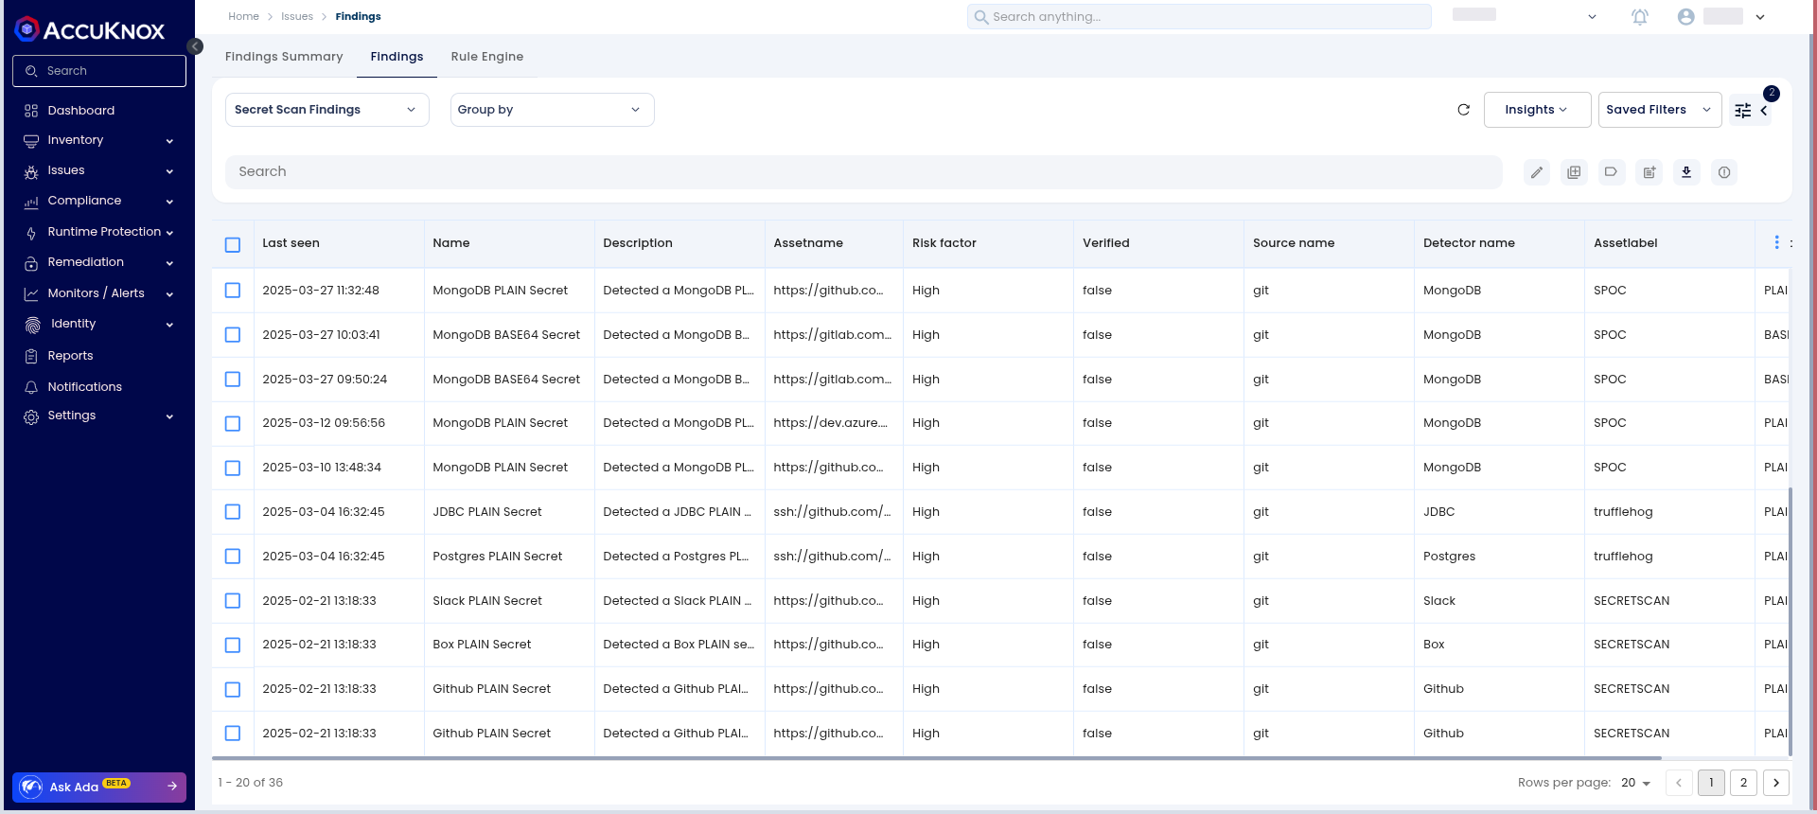Tick the Postgres PLAIN Secret row checkbox
Image resolution: width=1817 pixels, height=814 pixels.
[233, 557]
